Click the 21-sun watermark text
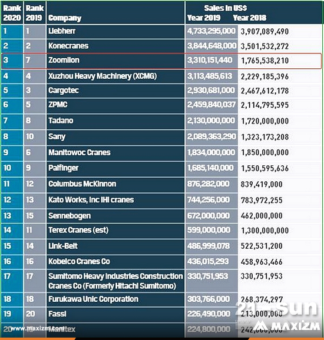This screenshot has width=324, height=340. click(x=276, y=309)
